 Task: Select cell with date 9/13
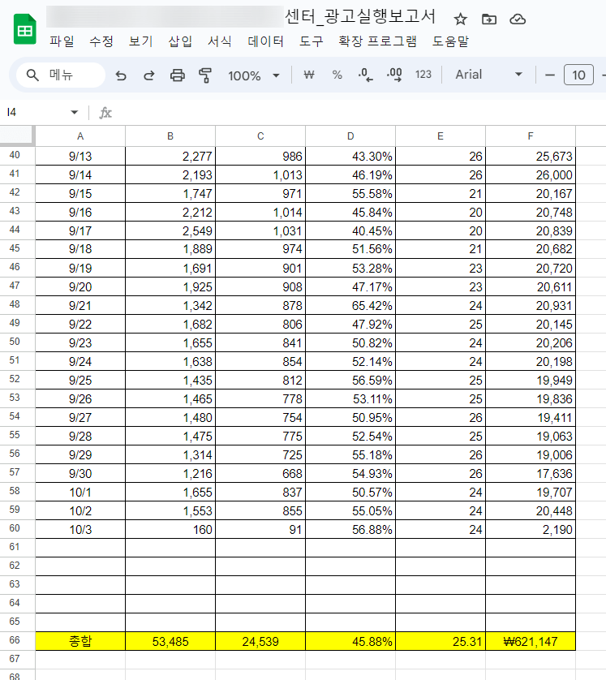[80, 156]
